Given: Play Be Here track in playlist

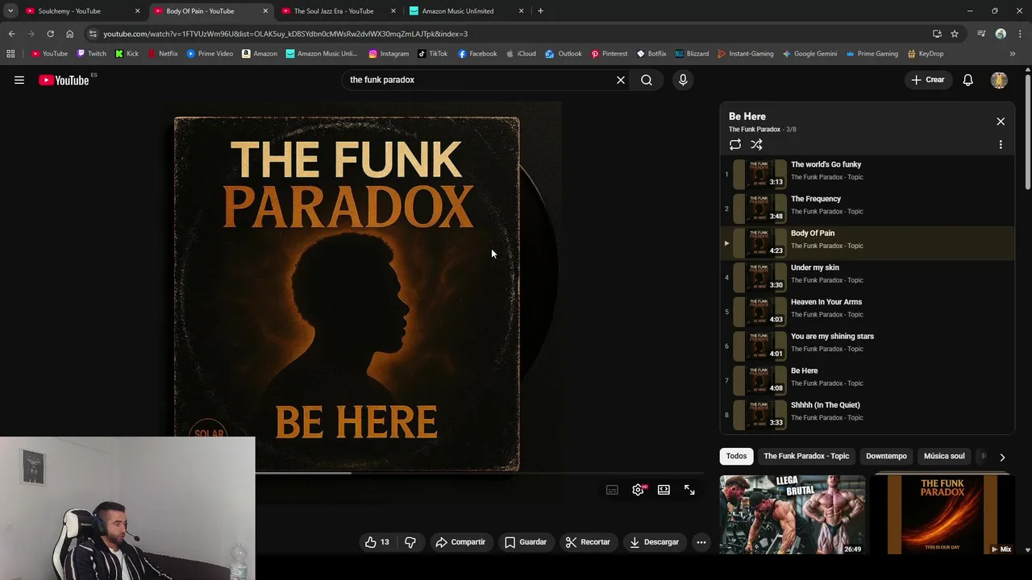Looking at the screenshot, I should [867, 379].
